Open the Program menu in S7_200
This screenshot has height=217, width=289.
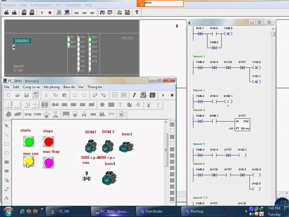click(9, 5)
